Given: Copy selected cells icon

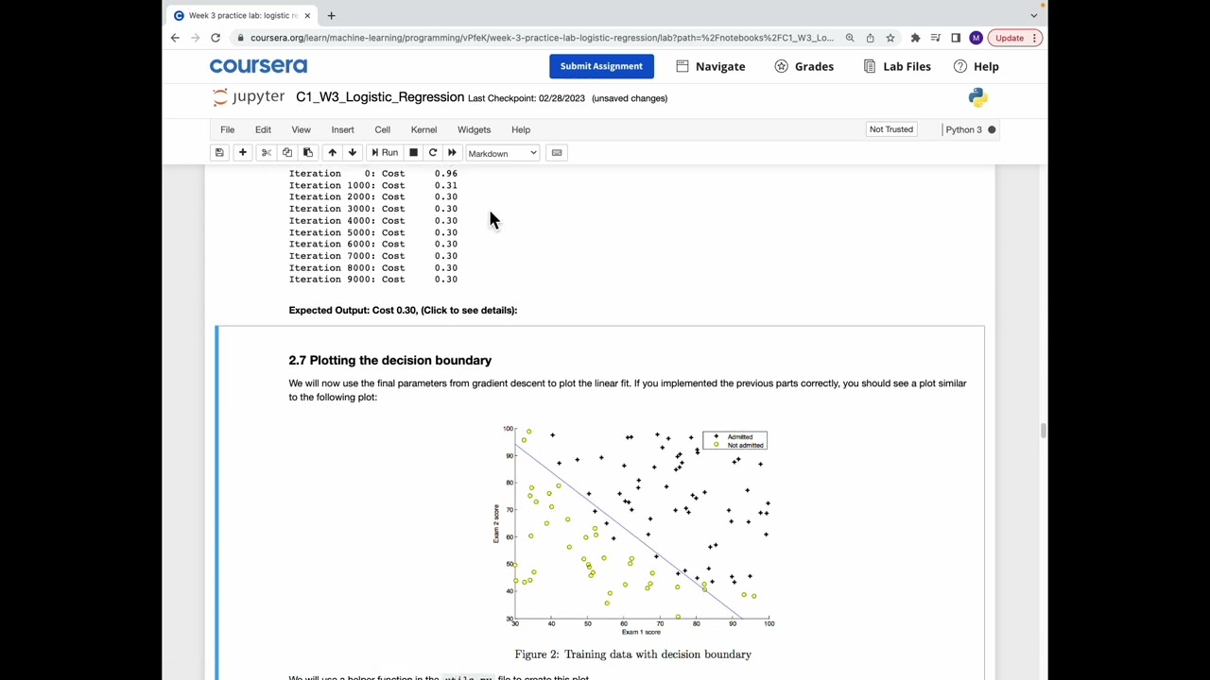Looking at the screenshot, I should pyautogui.click(x=287, y=153).
